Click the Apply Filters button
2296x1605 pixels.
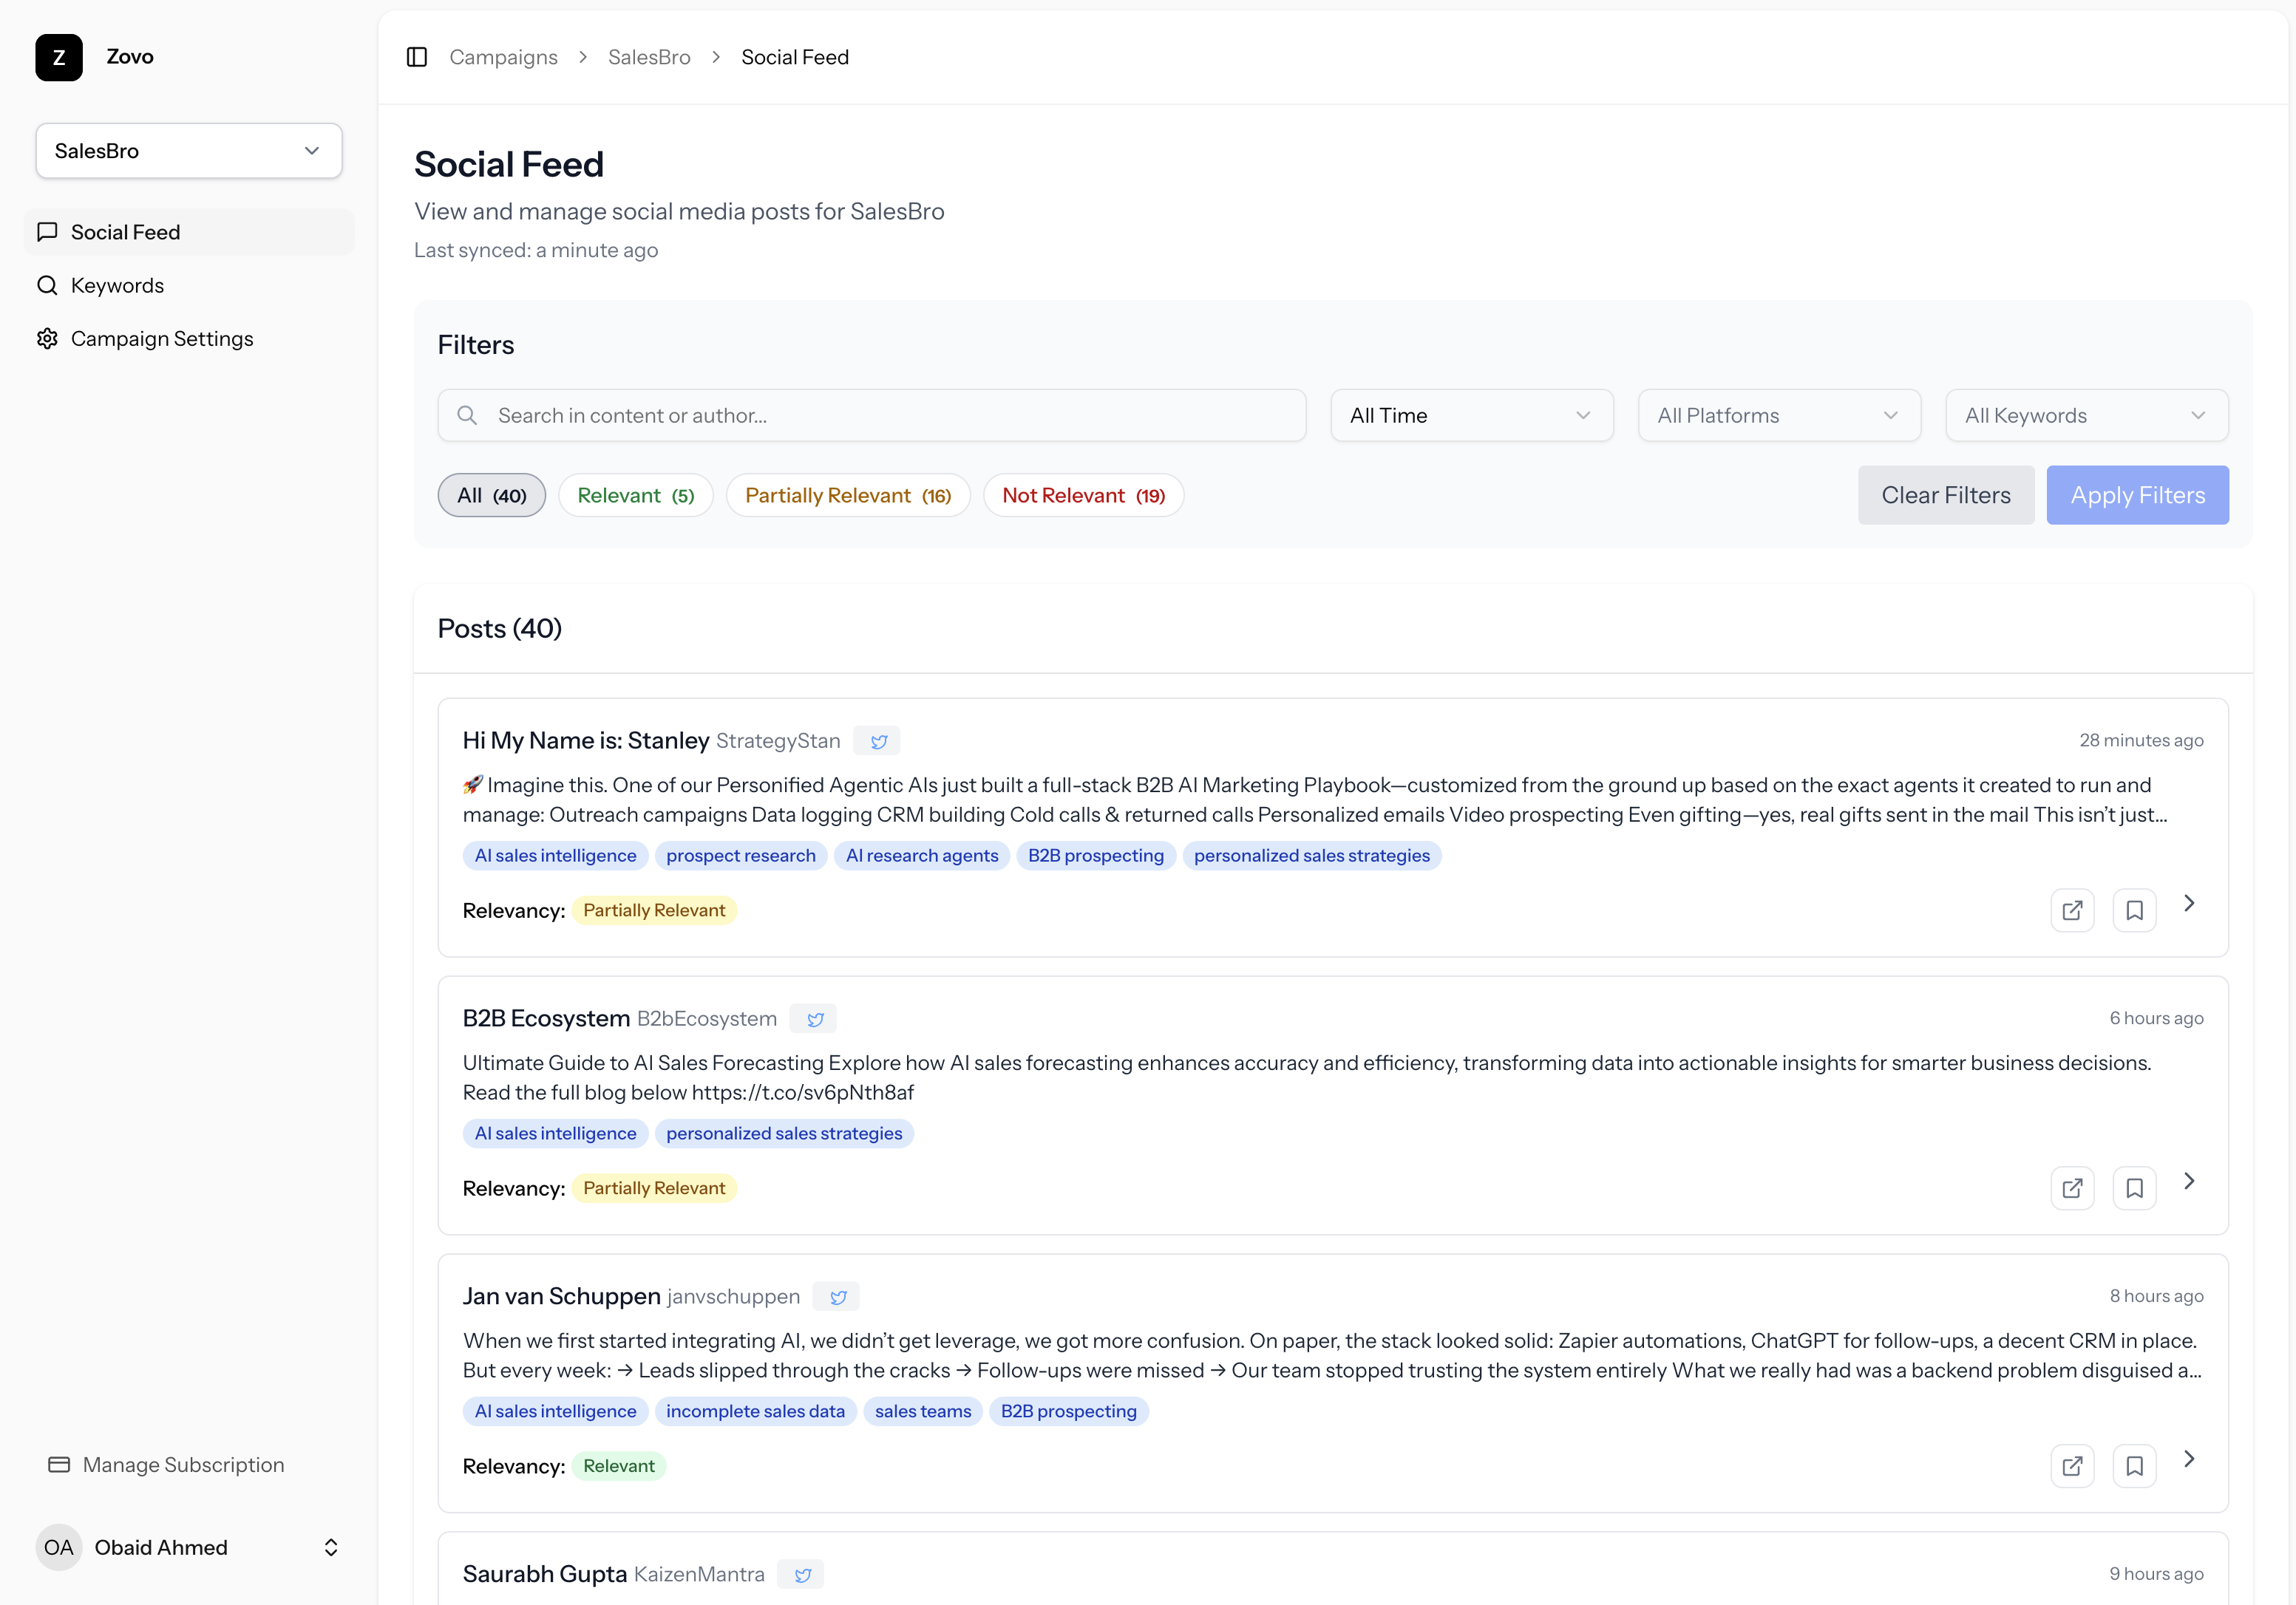[2137, 496]
